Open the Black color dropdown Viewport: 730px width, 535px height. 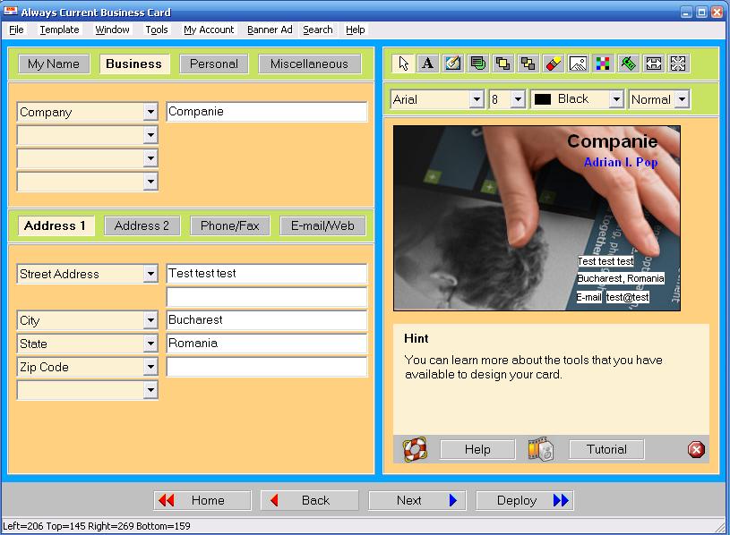pos(616,99)
